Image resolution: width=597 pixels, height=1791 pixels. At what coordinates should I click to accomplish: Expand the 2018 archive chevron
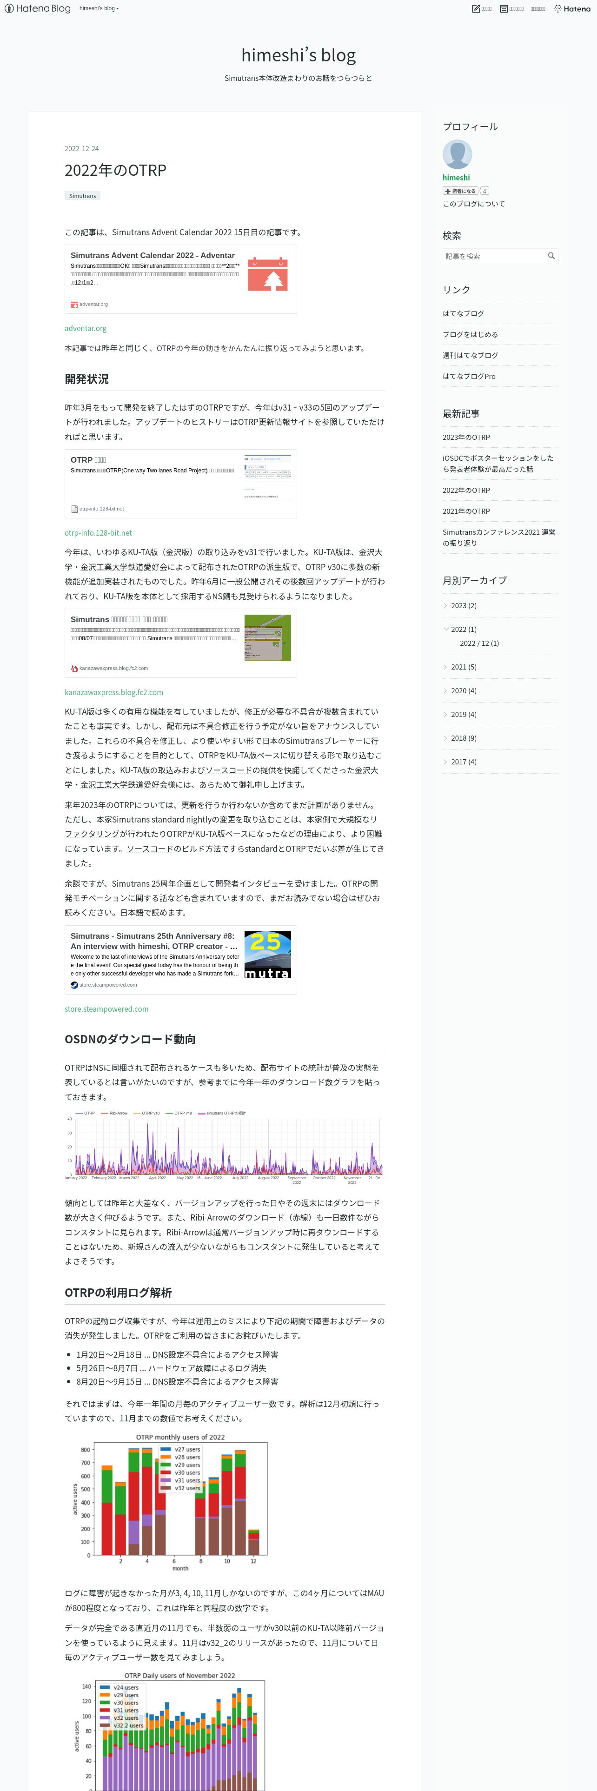[x=445, y=738]
